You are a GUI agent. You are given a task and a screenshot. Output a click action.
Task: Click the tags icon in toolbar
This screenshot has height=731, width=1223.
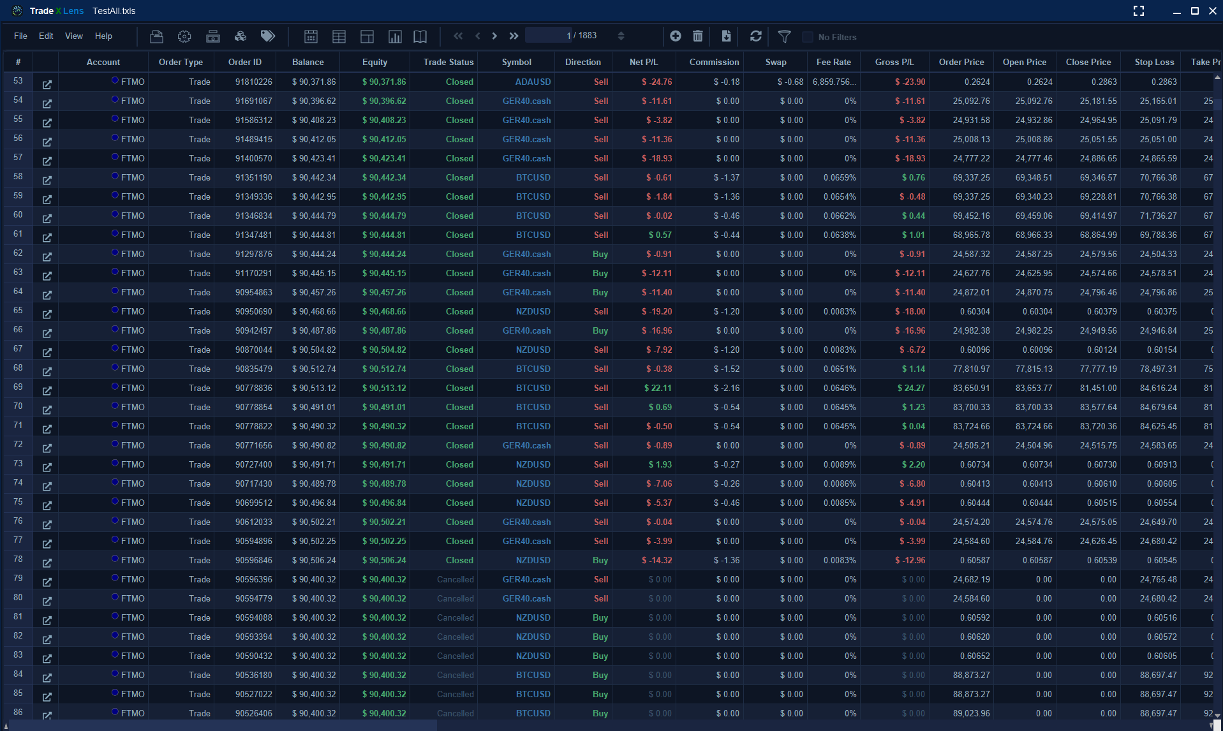tap(268, 36)
